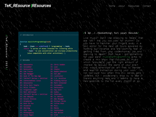Click episode '06: Gods Of The New Age'
Image resolution: width=156 pixels, height=117 pixels.
(30, 76)
